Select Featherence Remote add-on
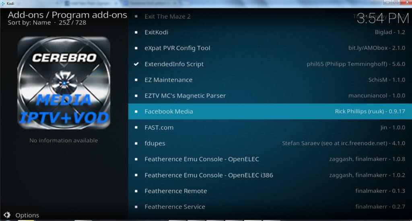Image resolution: width=412 pixels, height=221 pixels. (x=270, y=191)
